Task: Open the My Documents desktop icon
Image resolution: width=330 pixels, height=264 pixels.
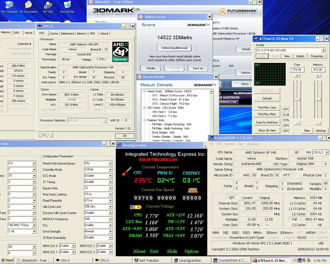Action: (x=29, y=7)
